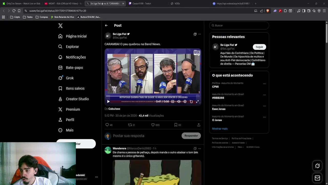Open more options for O Jonas trend

point(264,117)
